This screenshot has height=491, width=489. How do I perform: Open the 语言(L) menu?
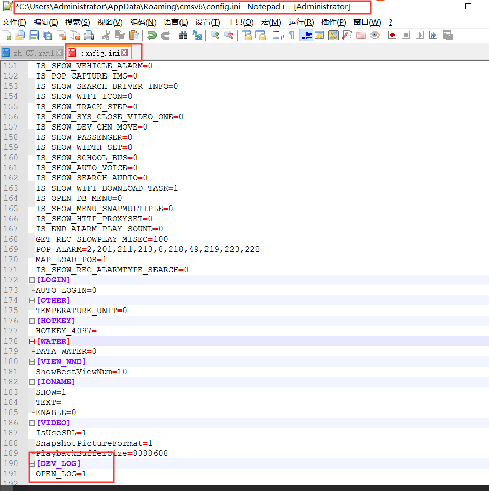pos(176,22)
